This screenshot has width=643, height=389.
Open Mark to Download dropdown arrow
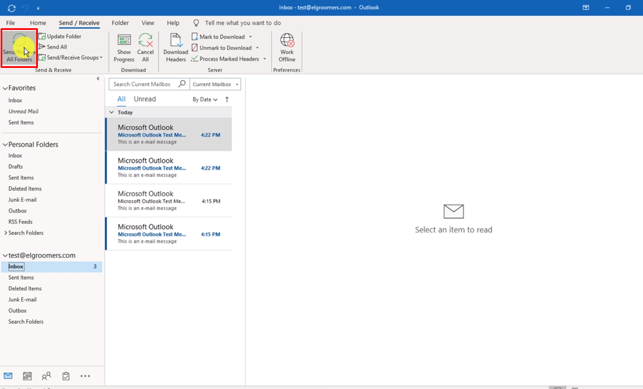[x=251, y=37]
